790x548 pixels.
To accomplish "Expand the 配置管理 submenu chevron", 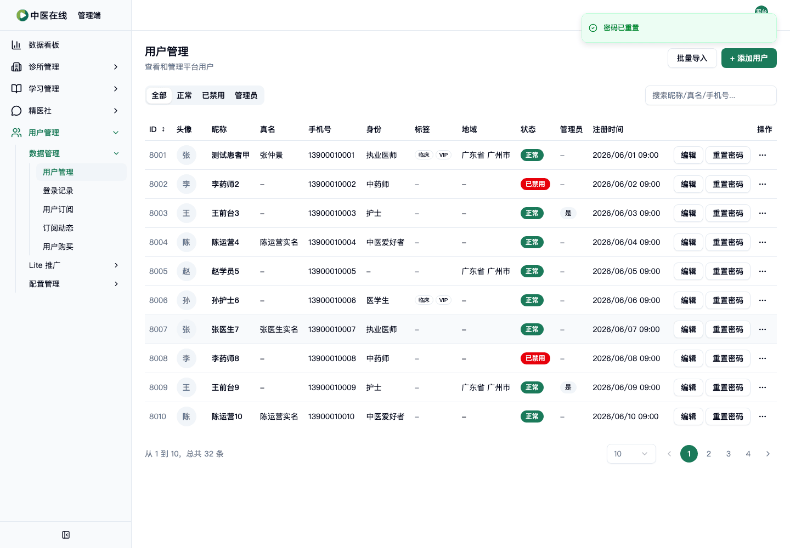I will pyautogui.click(x=116, y=284).
